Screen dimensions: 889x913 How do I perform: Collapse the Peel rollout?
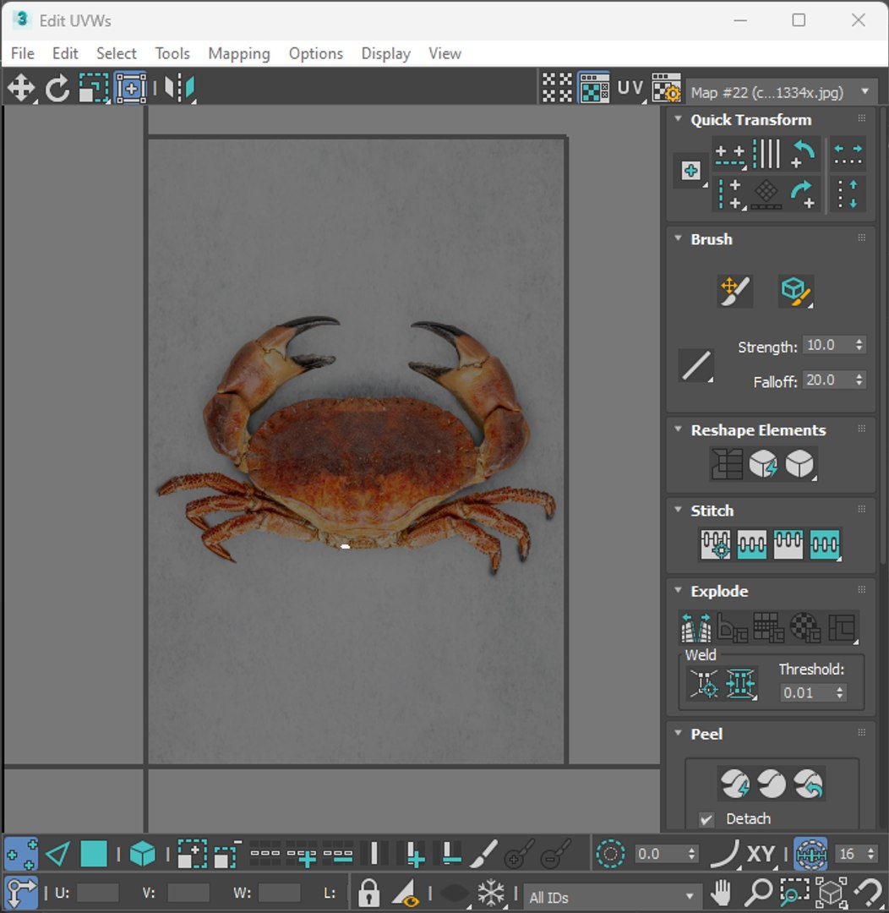coord(678,733)
